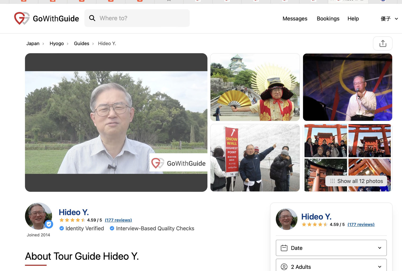Screen dimensions: 402x271
Task: Click the GoWithGuide logo
Action: tap(47, 18)
